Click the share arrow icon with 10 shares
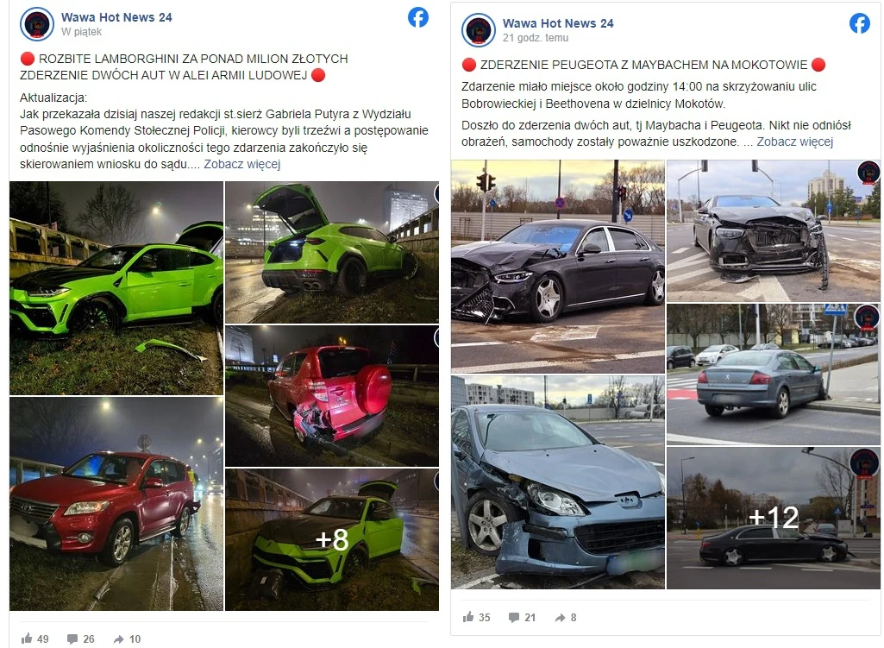Screen dimensions: 884x648 point(118,639)
